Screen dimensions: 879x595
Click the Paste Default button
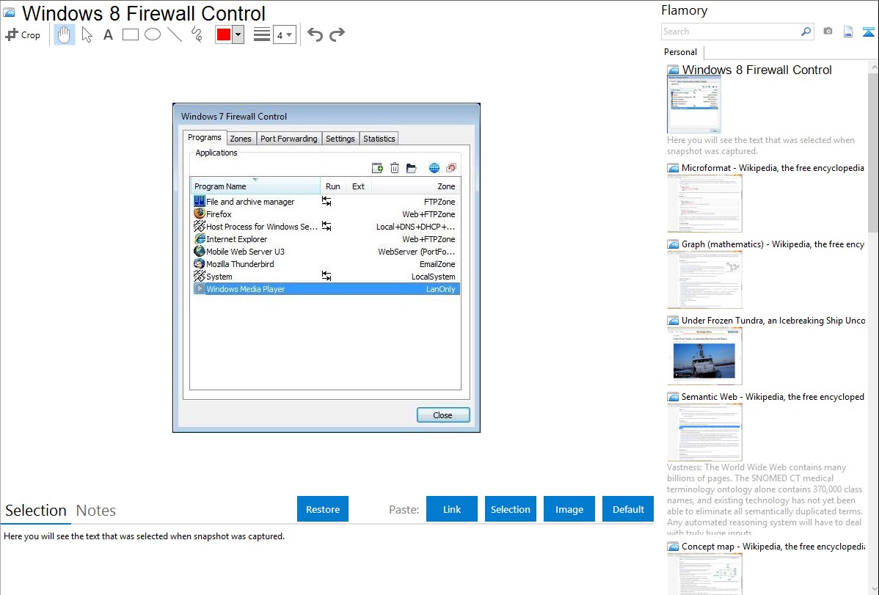628,509
